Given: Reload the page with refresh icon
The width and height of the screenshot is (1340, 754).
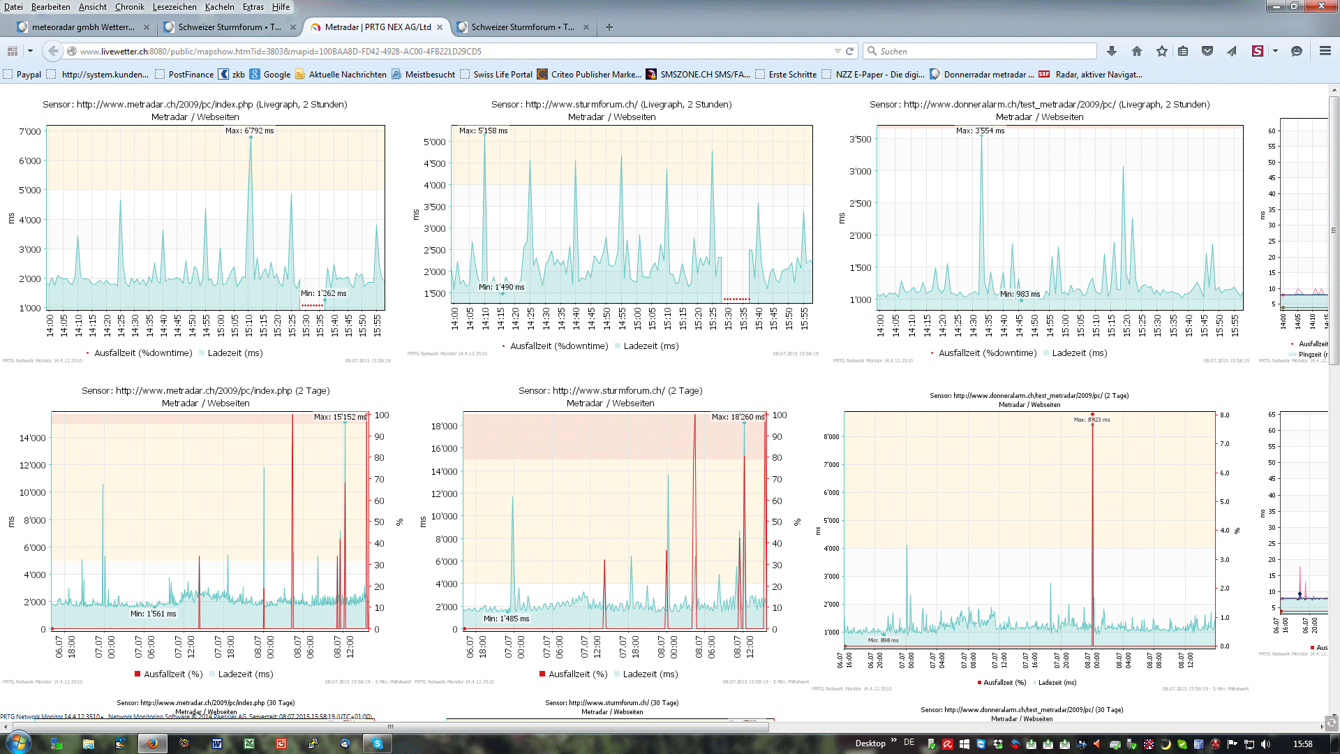Looking at the screenshot, I should click(850, 51).
